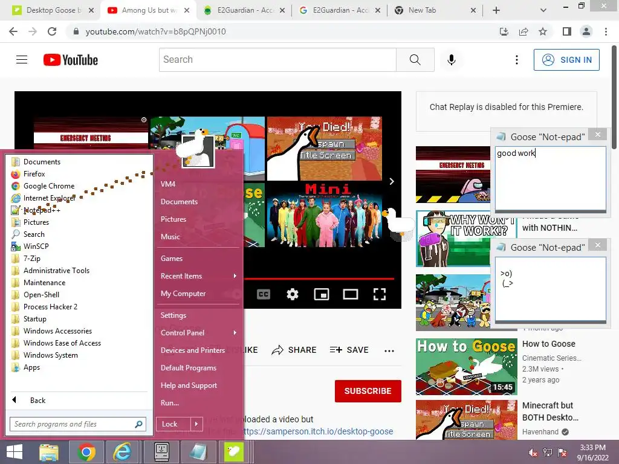Viewport: 619px width, 464px height.
Task: Expand Control Panel submenu arrow
Action: 235,333
